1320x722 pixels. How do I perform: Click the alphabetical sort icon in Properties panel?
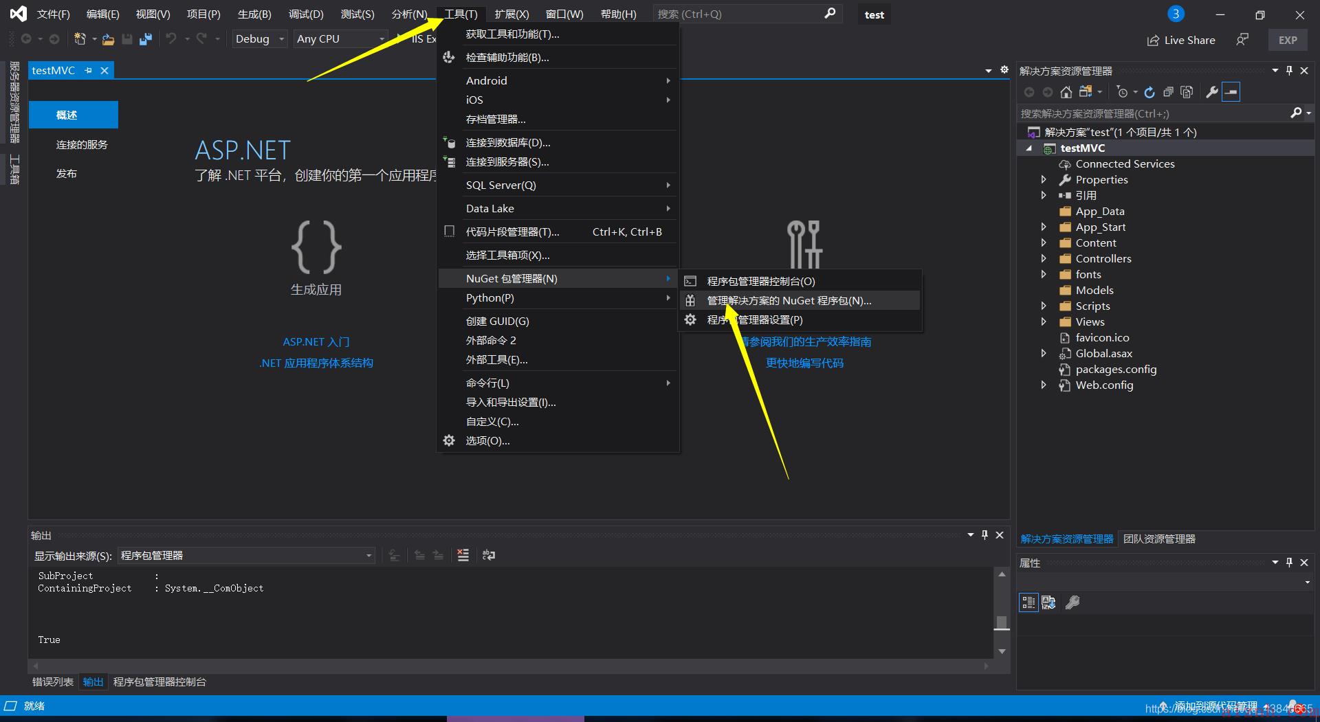click(x=1048, y=602)
